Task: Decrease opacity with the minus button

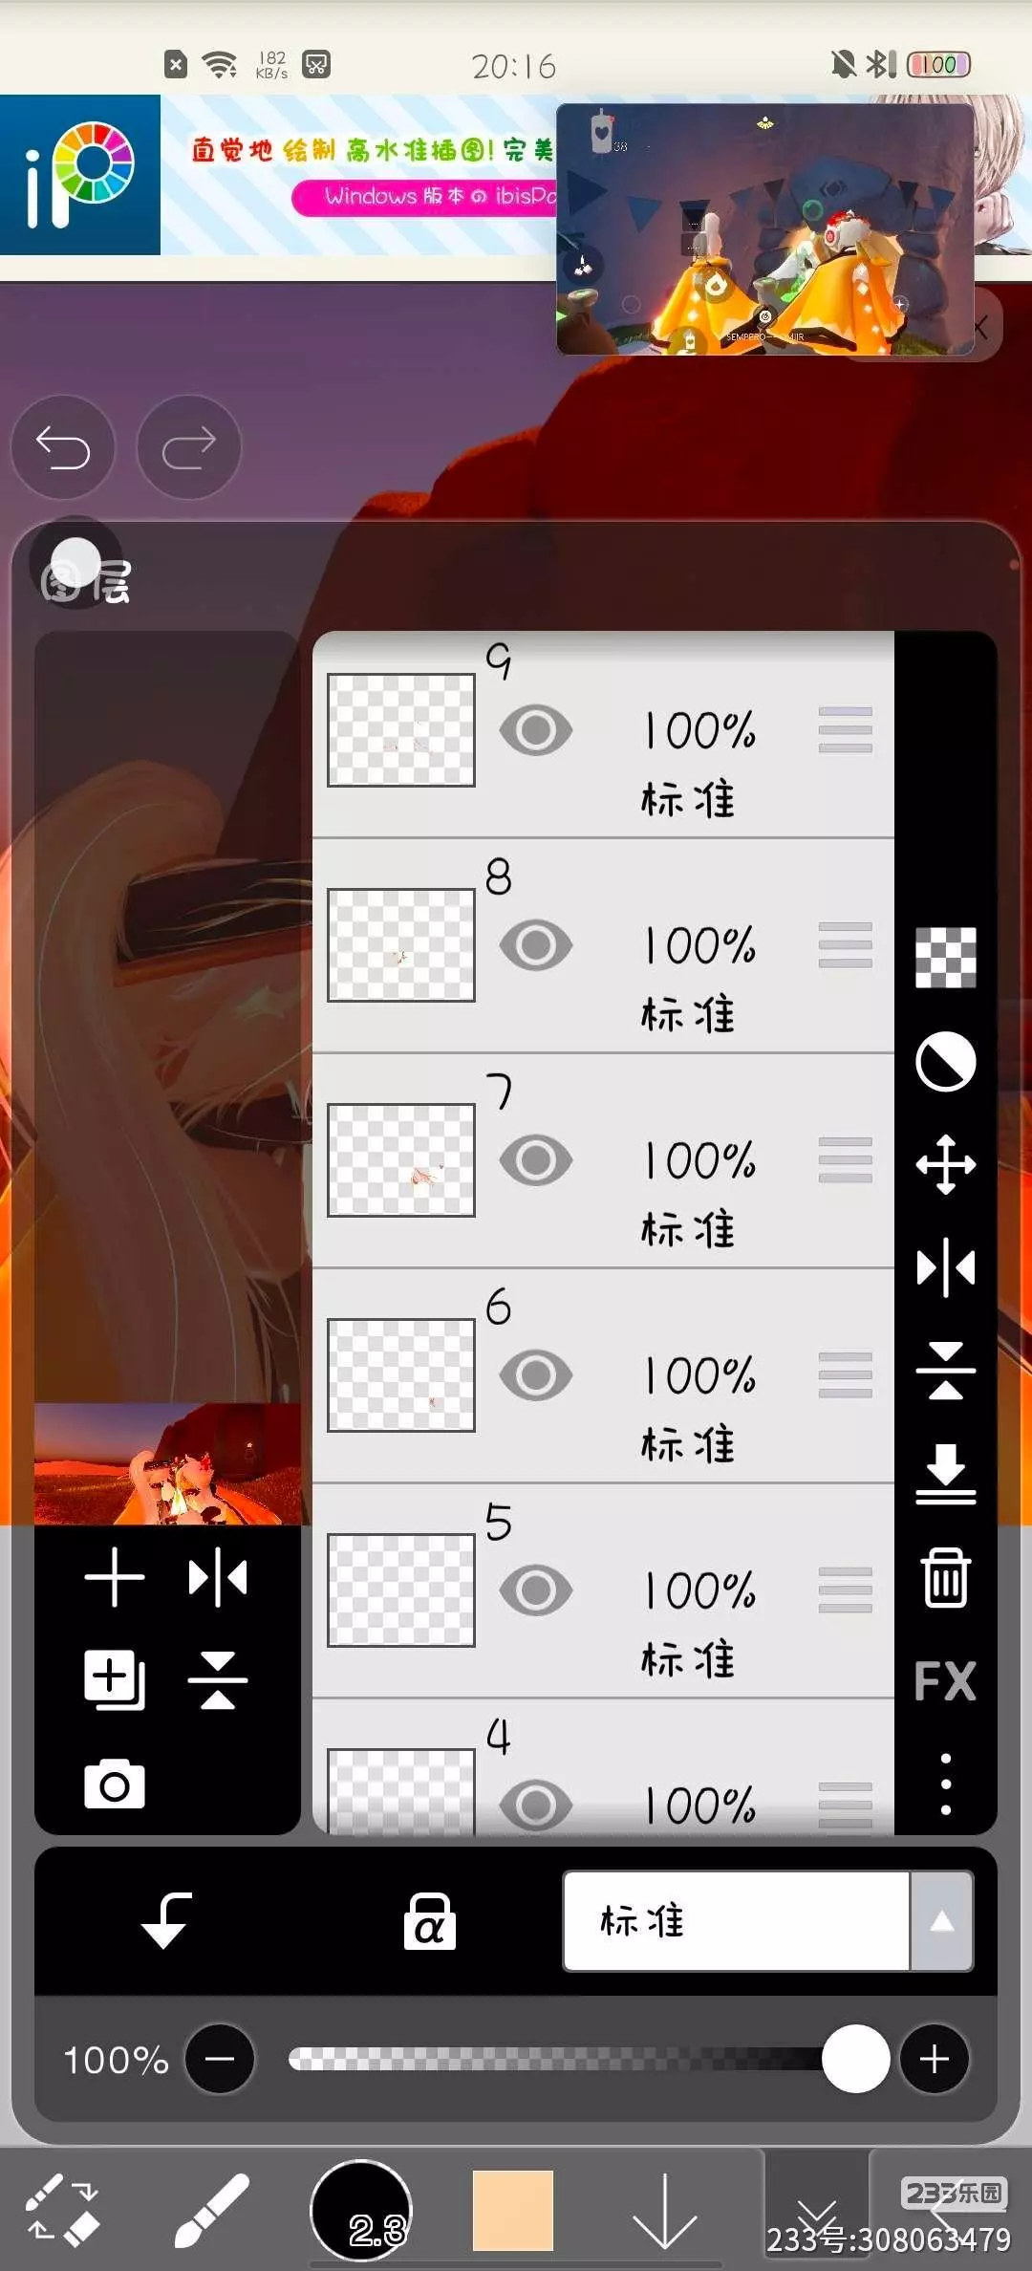Action: click(220, 2059)
